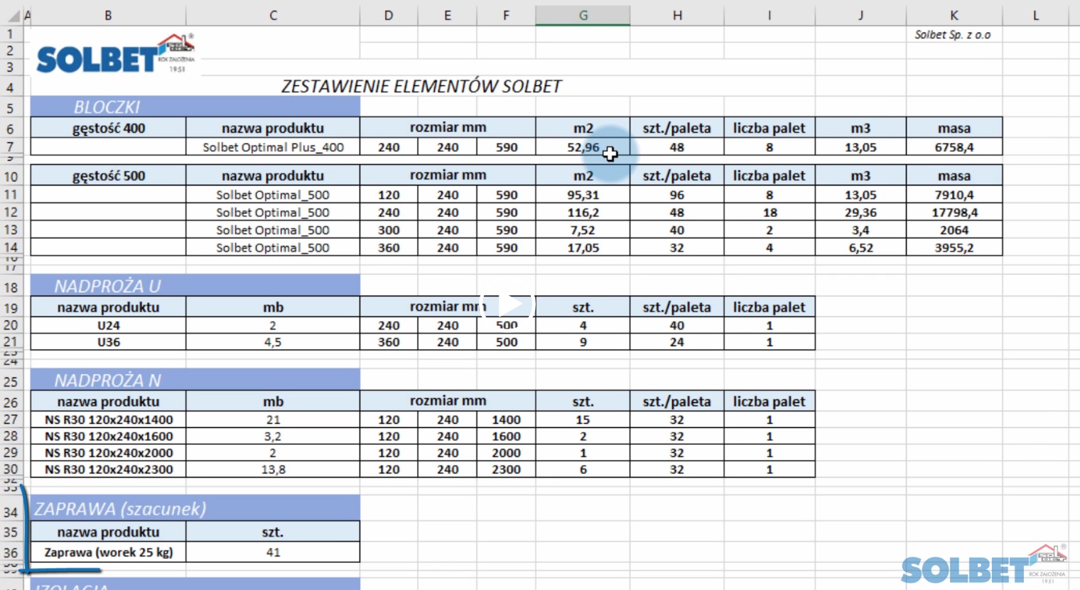Click the video play button overlay

(507, 305)
